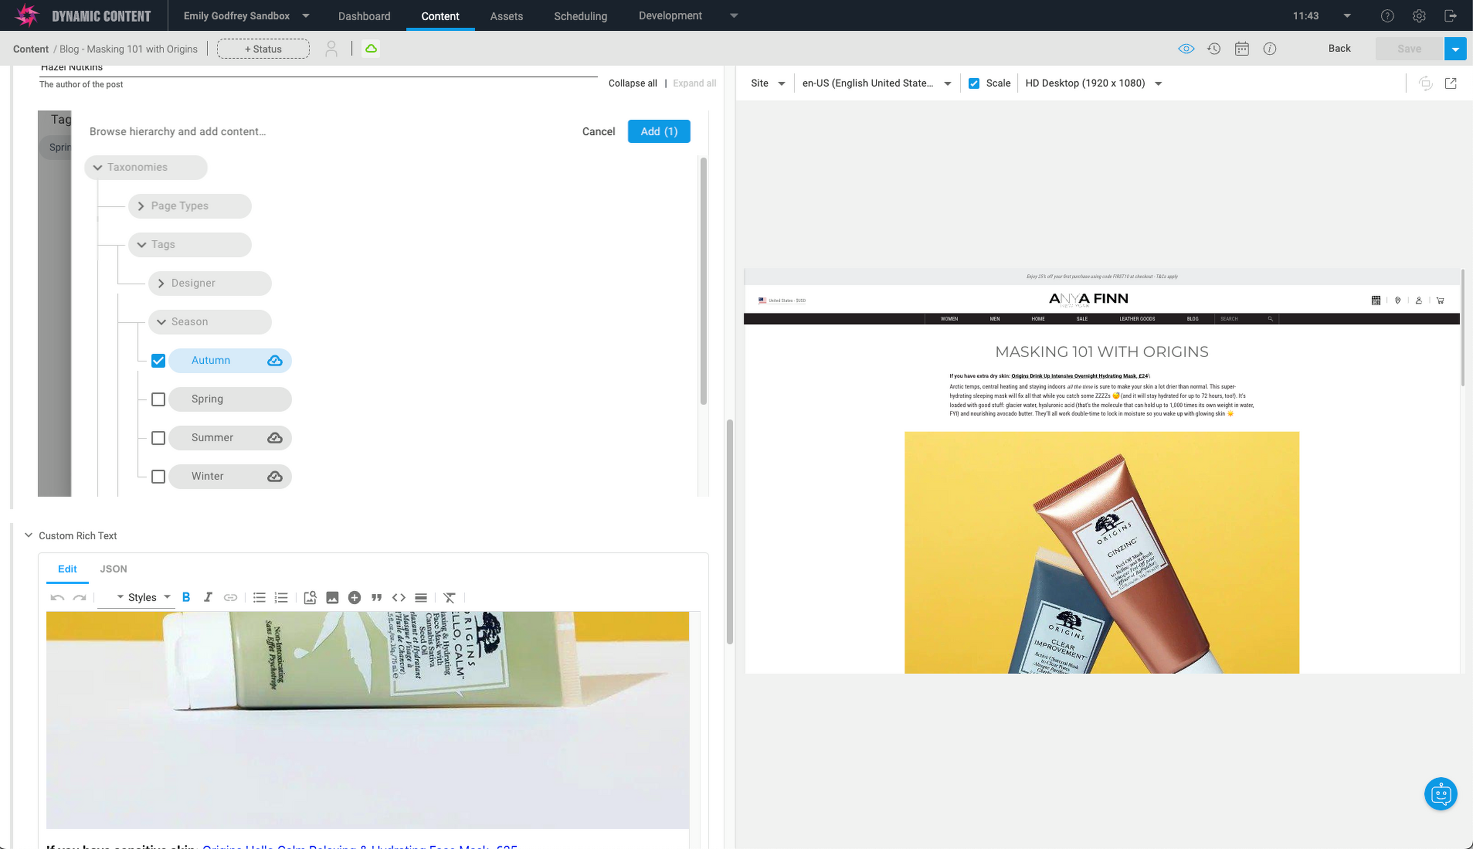Click the cloud icon on the Winter tag

(275, 476)
